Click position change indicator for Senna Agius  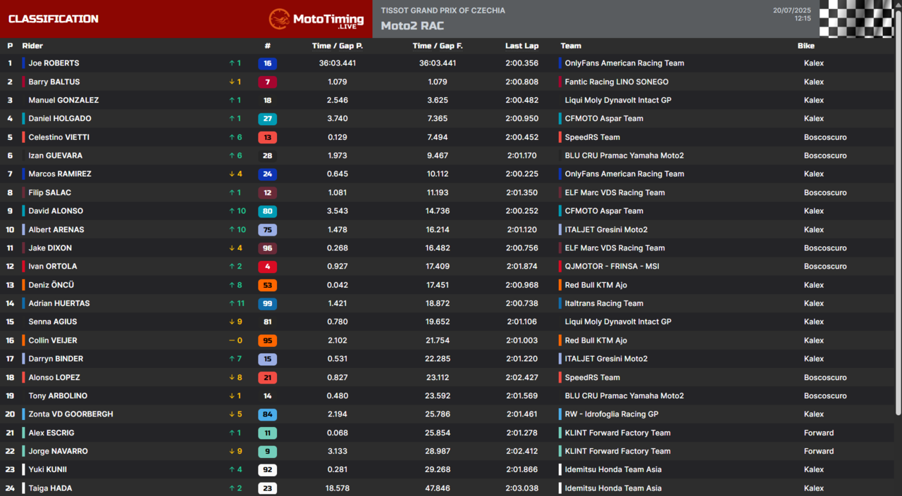(x=235, y=322)
